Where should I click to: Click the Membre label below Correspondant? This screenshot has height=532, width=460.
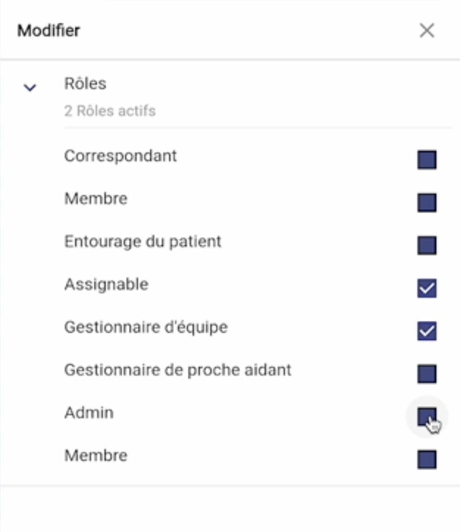[96, 198]
